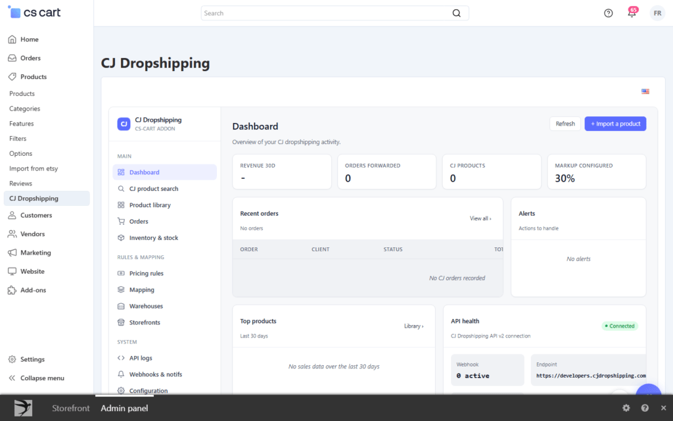Click the Webhooks & notifs bell icon
The image size is (673, 421).
point(121,374)
